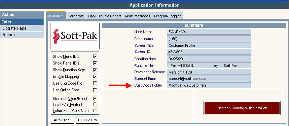Toggle the Show Menu ID's checkbox
This screenshot has height=126, width=289.
[95, 56]
